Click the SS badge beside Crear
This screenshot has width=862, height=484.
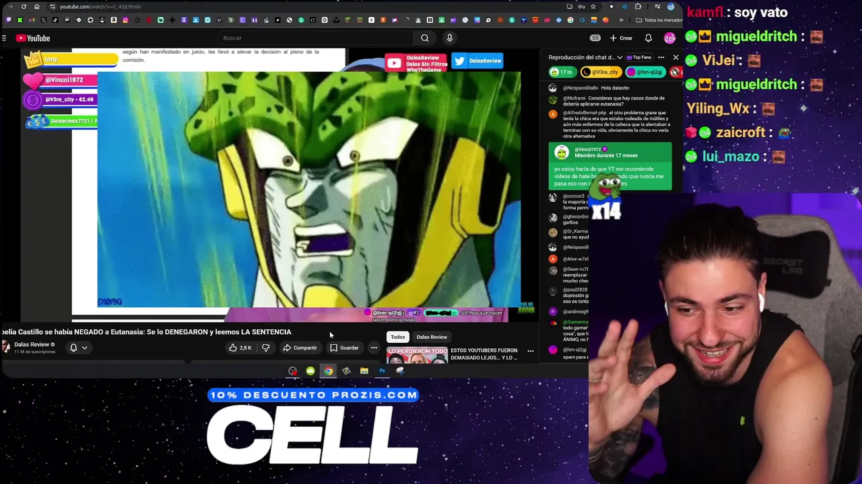(x=595, y=38)
